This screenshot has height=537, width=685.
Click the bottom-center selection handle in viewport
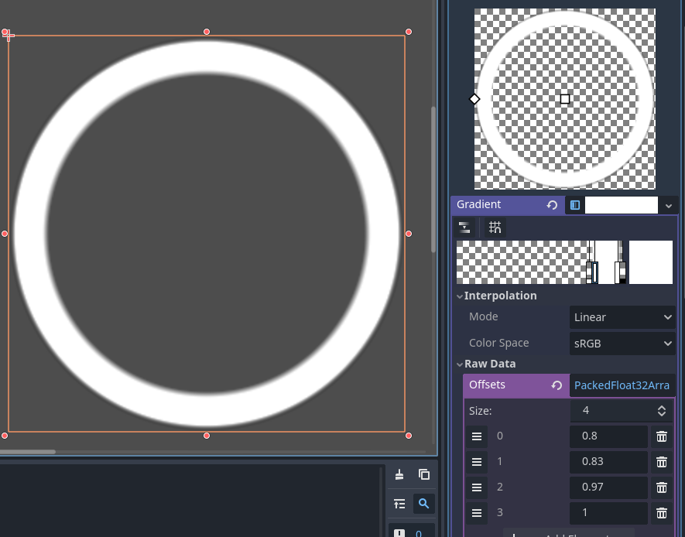click(x=207, y=436)
